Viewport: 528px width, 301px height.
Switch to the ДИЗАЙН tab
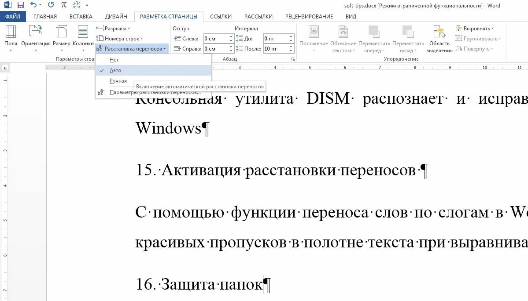(x=116, y=16)
